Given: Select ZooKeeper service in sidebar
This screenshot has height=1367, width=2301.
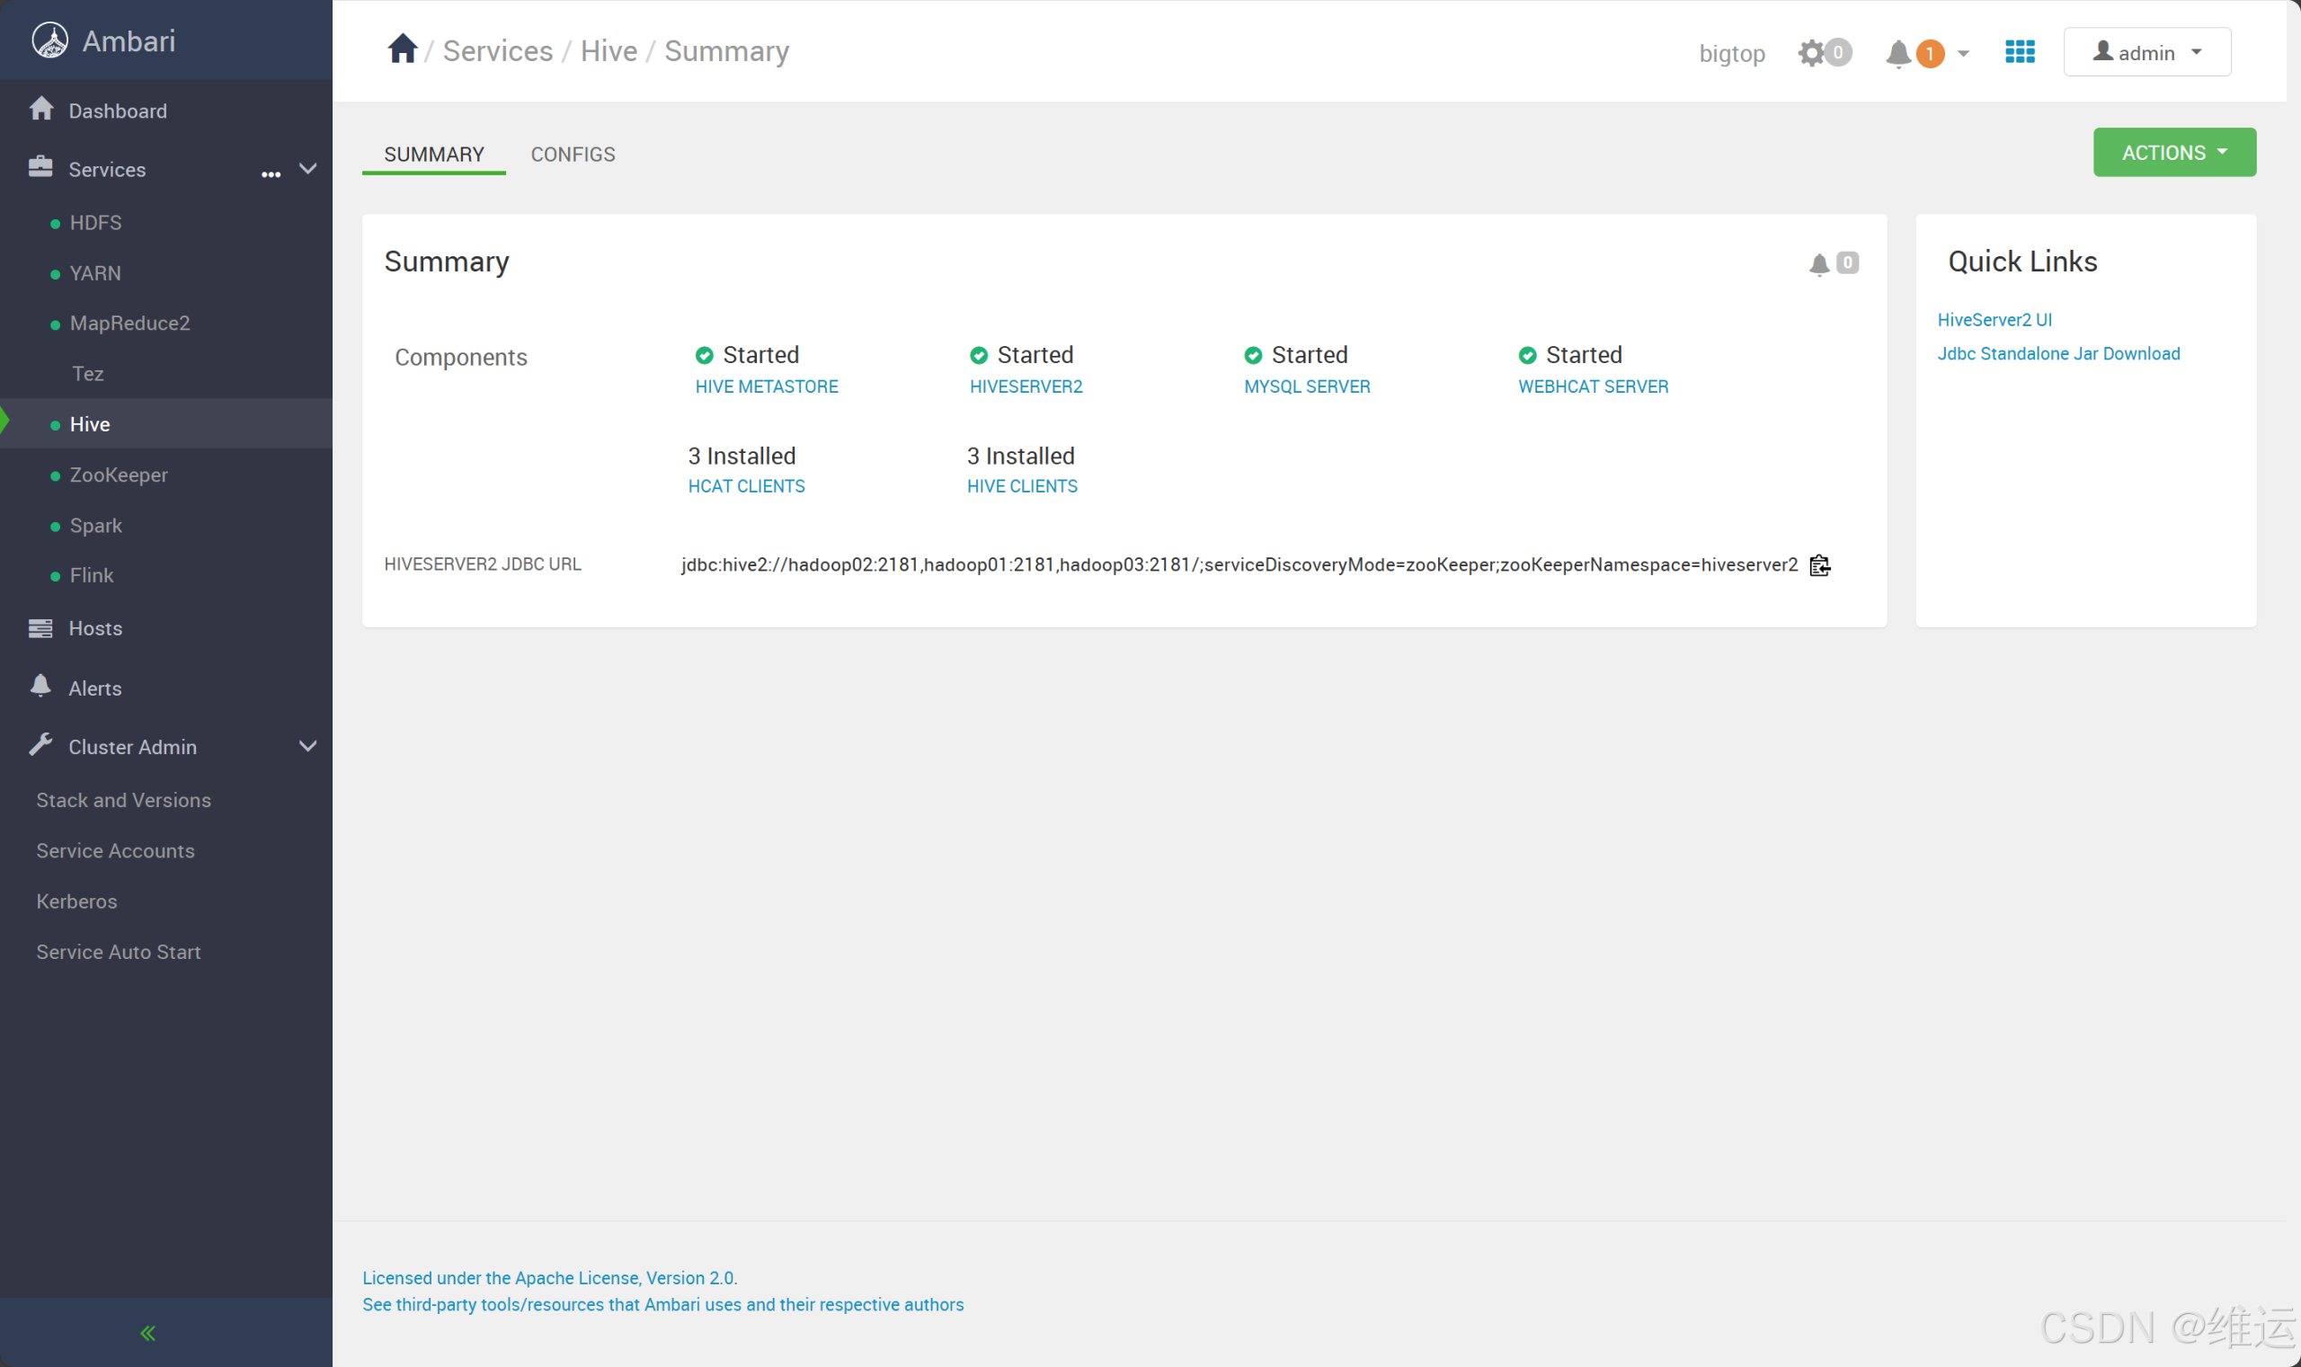Looking at the screenshot, I should pyautogui.click(x=118, y=475).
